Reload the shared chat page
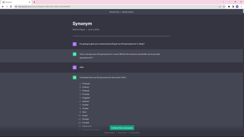 coord(11,7)
